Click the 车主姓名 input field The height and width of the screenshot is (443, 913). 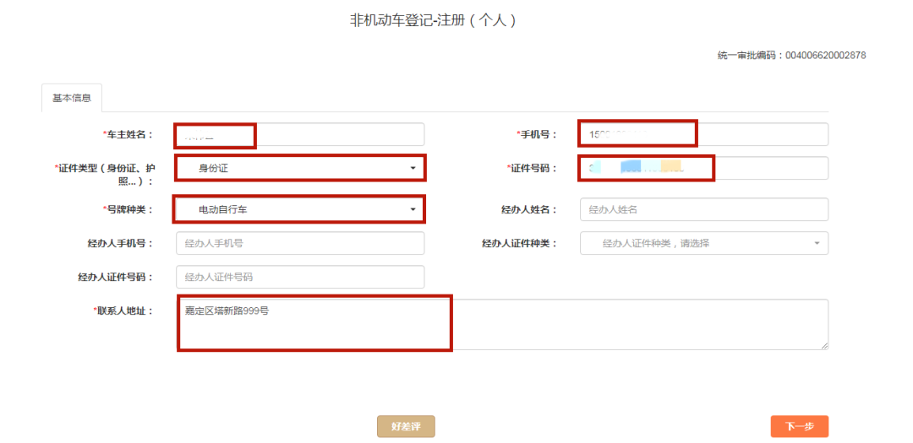[299, 135]
